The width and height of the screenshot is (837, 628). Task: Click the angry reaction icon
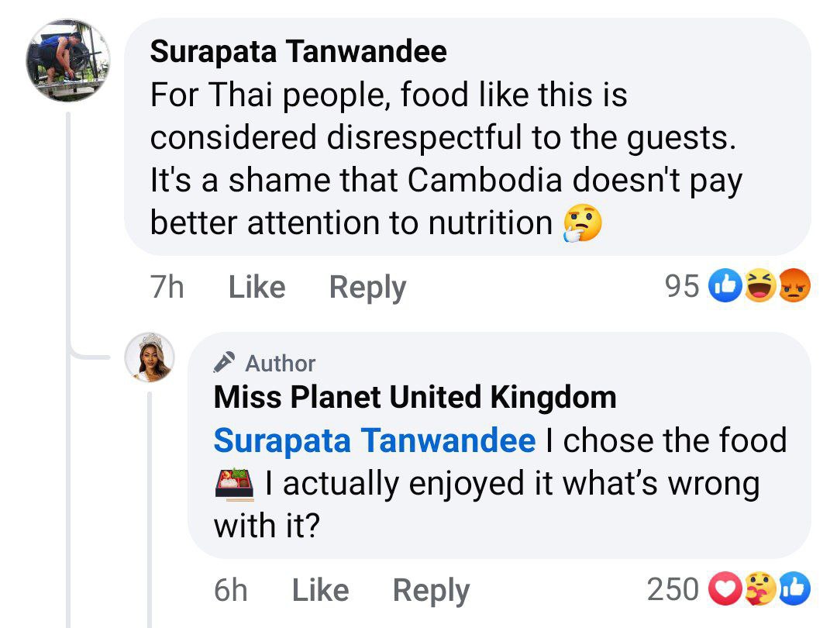tap(790, 287)
